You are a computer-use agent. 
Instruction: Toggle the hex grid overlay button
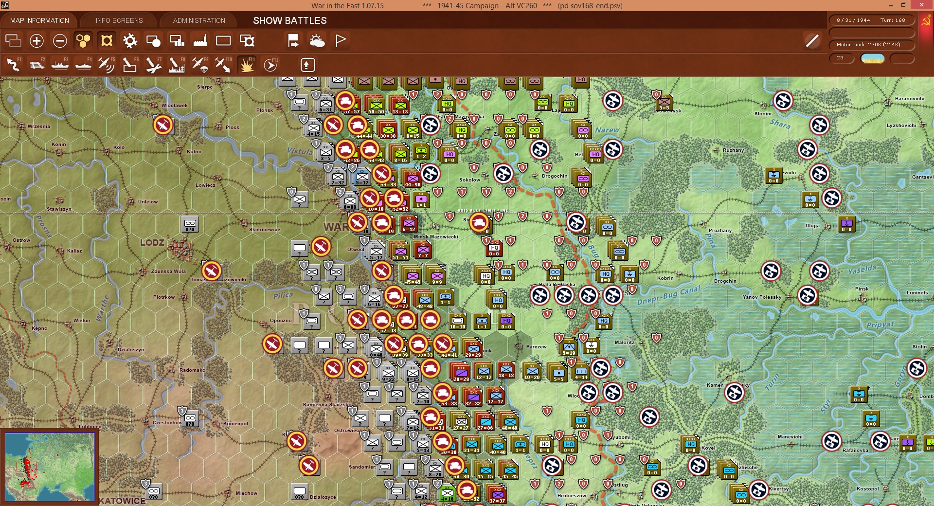(83, 41)
